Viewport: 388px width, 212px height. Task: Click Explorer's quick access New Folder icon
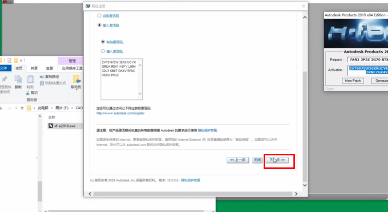pos(16,60)
